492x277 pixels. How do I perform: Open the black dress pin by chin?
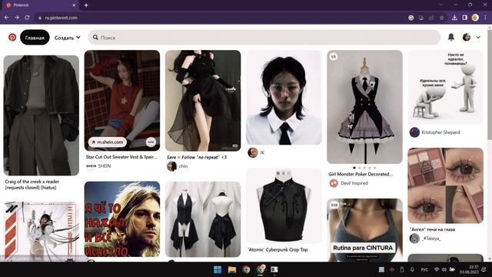(203, 101)
